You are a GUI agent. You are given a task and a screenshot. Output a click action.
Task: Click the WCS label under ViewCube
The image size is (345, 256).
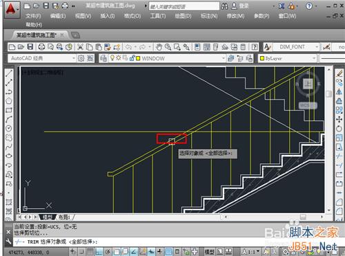click(308, 105)
